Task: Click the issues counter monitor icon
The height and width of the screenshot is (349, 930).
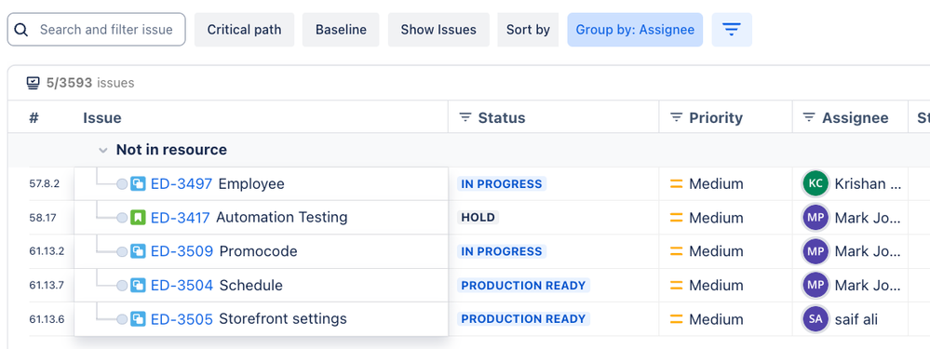Action: [34, 83]
